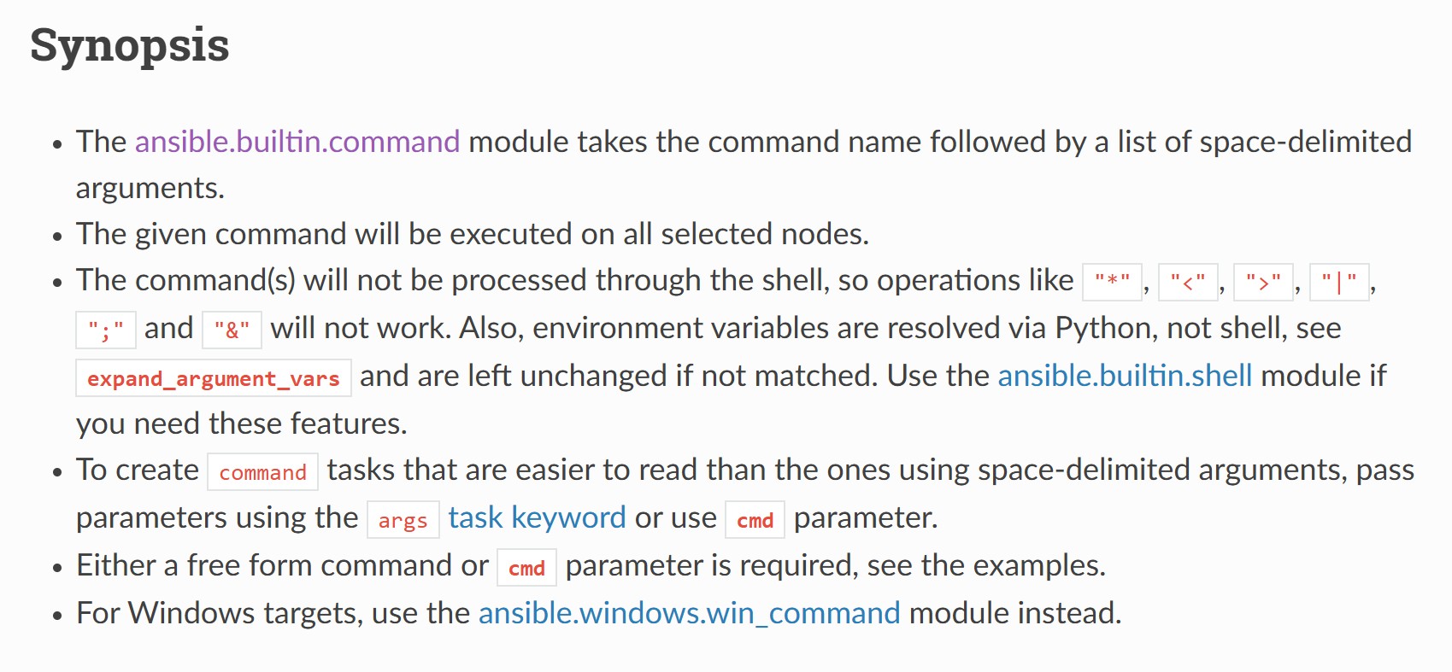Click the asterisk "*" code snippet
1452x672 pixels.
coord(1112,281)
